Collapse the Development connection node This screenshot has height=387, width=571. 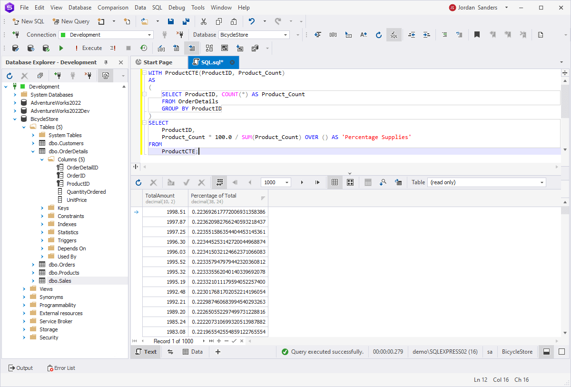click(6, 87)
